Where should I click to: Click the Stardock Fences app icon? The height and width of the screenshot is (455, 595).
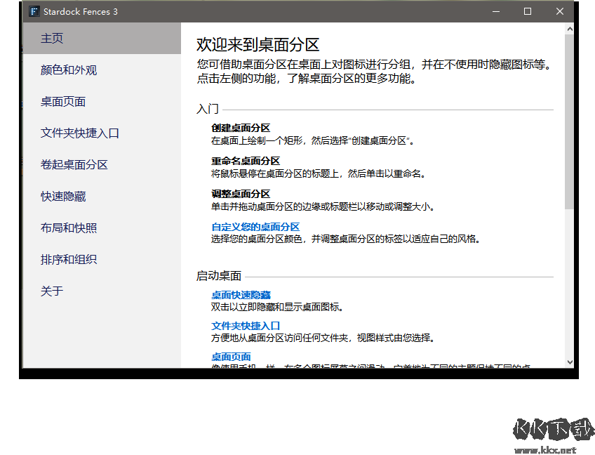33,11
